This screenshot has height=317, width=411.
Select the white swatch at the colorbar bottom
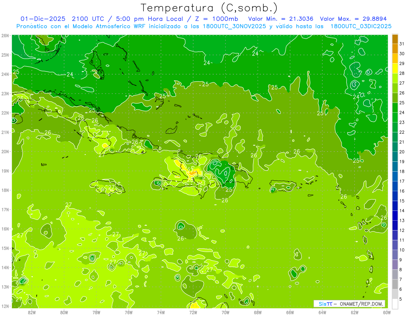pos(395,304)
